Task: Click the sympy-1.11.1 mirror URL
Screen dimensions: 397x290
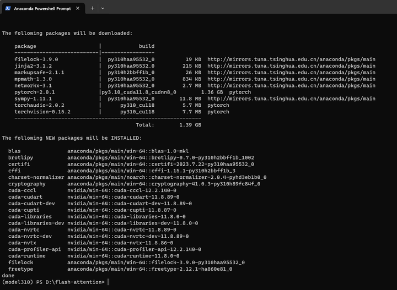Action: (x=291, y=99)
